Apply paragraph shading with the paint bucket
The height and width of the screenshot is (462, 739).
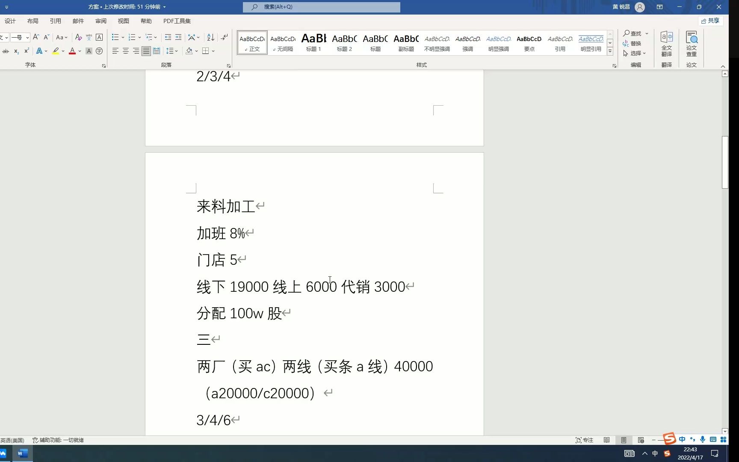click(189, 51)
